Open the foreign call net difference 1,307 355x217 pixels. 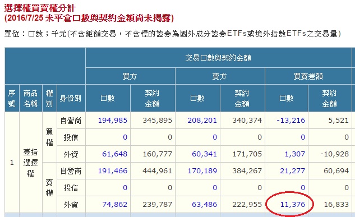click(295, 154)
